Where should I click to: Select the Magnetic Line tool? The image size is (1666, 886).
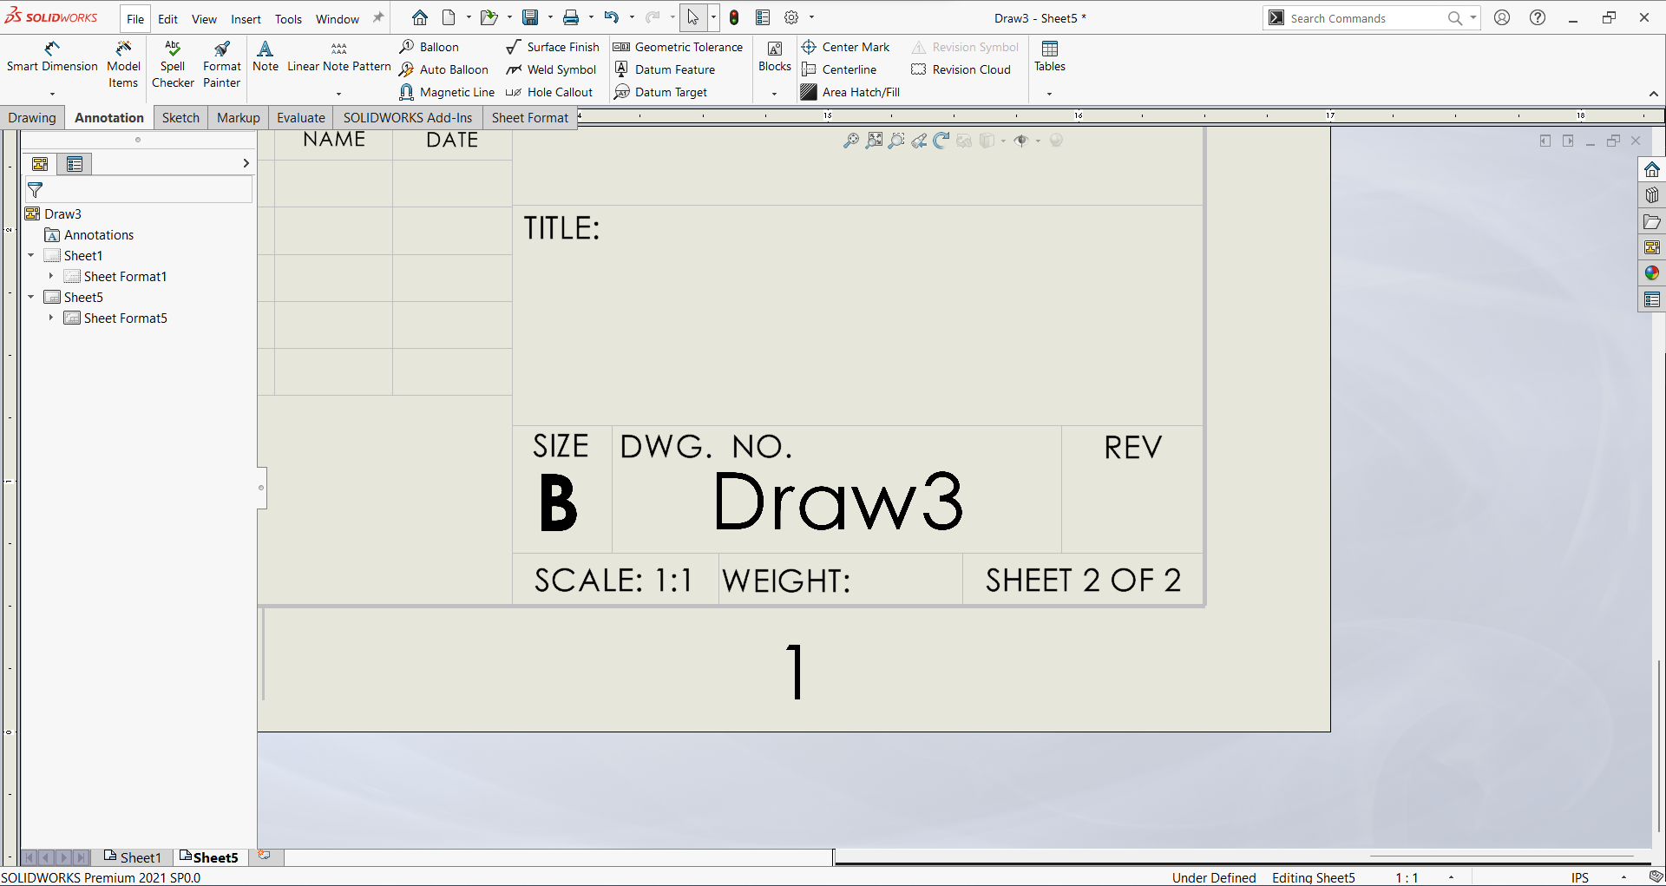tap(447, 92)
